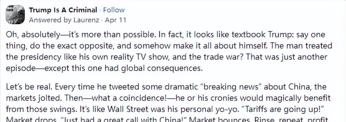Follow the Trump Is A Criminal space
Viewport: 346px width, 122px height.
[114, 10]
